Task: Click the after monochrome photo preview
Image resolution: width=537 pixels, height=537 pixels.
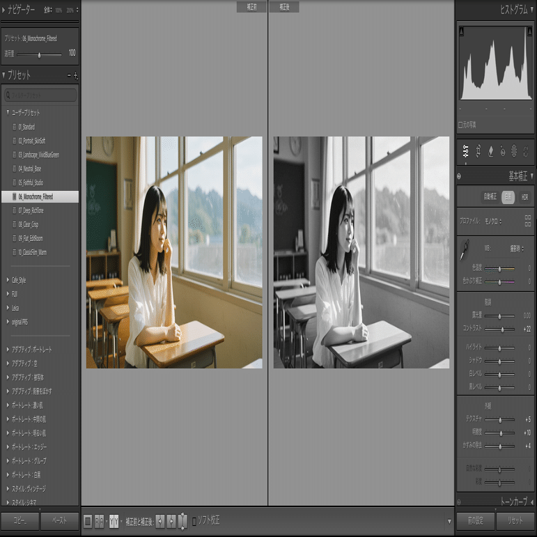Action: (361, 252)
